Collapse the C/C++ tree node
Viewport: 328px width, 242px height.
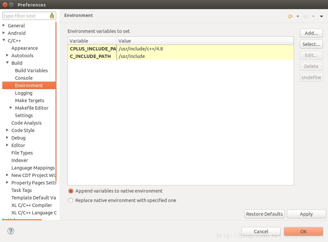coord(4,40)
